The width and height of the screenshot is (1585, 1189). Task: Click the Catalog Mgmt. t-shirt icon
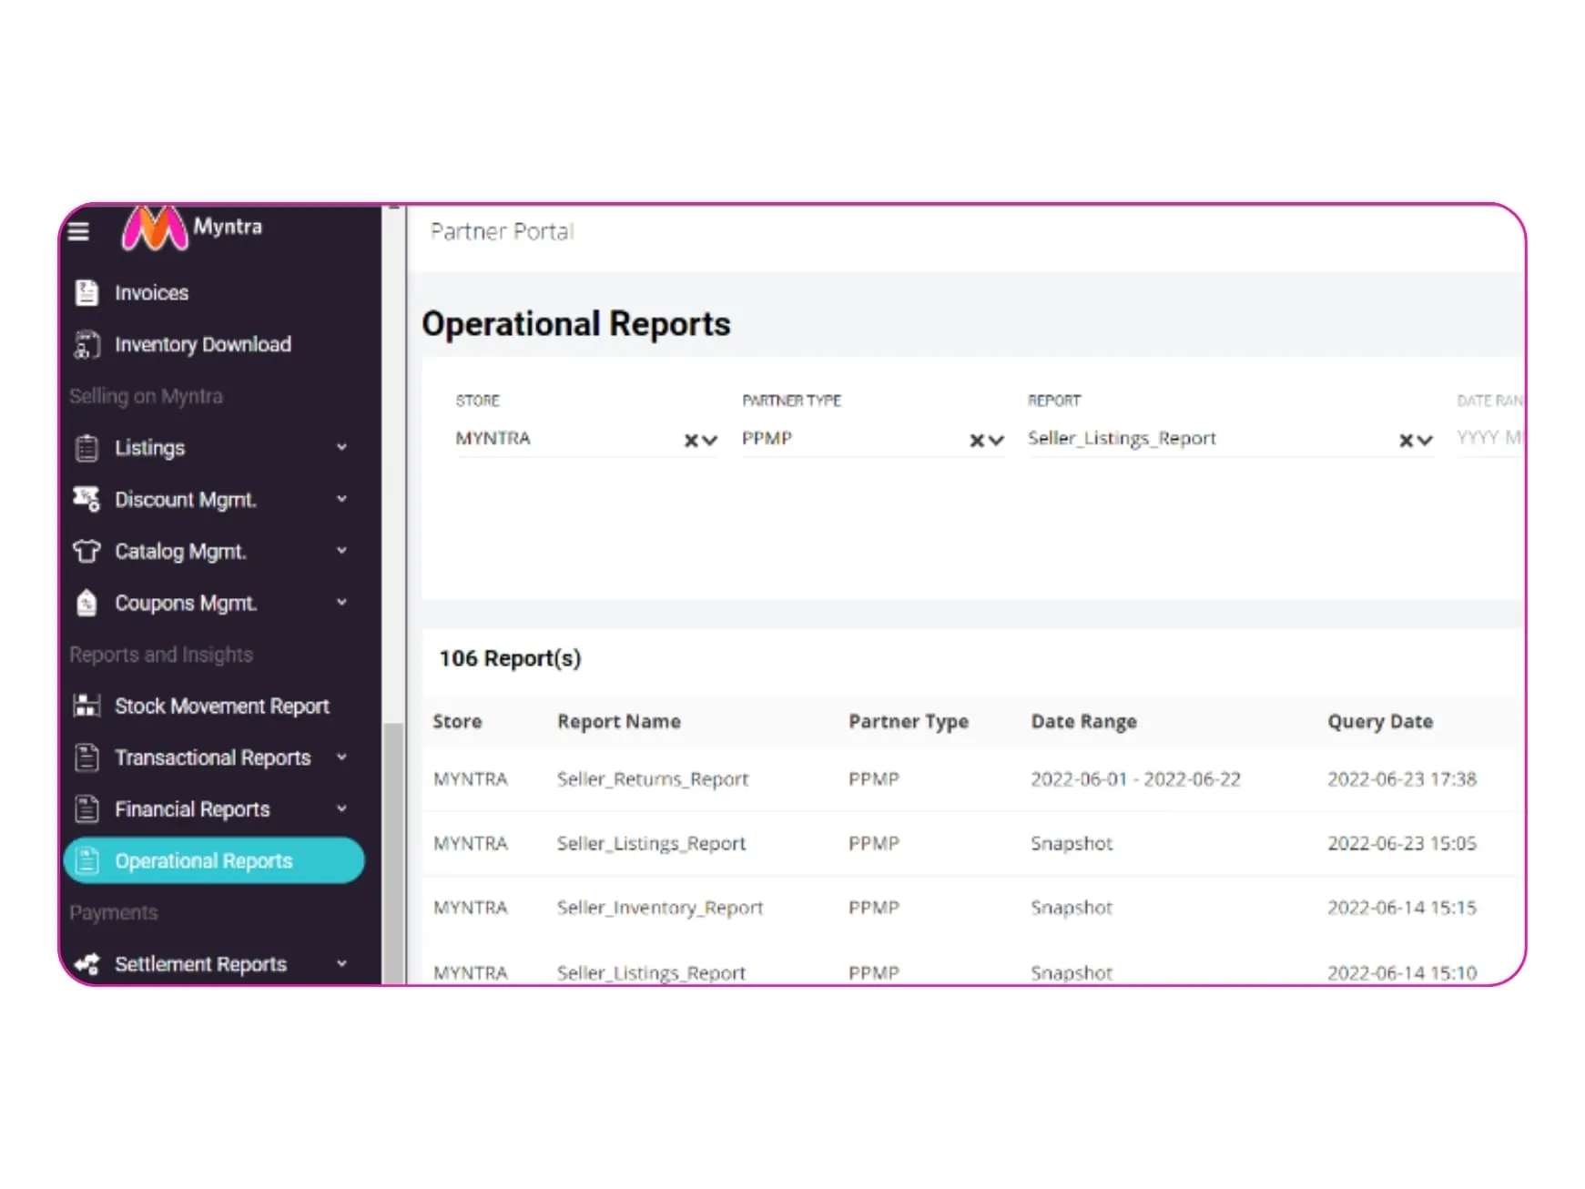[86, 551]
